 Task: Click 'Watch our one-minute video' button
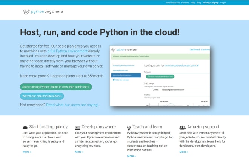(x=42, y=96)
